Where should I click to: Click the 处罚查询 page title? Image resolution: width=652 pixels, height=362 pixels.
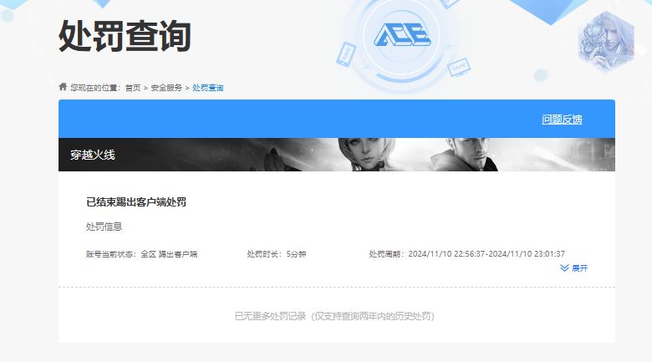pyautogui.click(x=125, y=36)
